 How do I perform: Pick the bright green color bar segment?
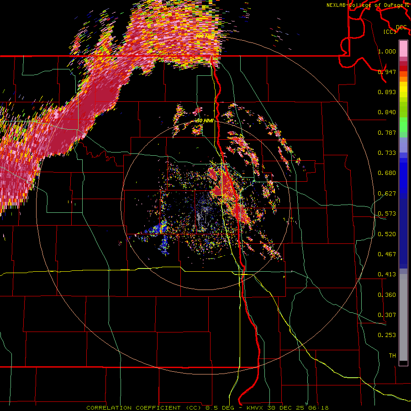[403, 125]
